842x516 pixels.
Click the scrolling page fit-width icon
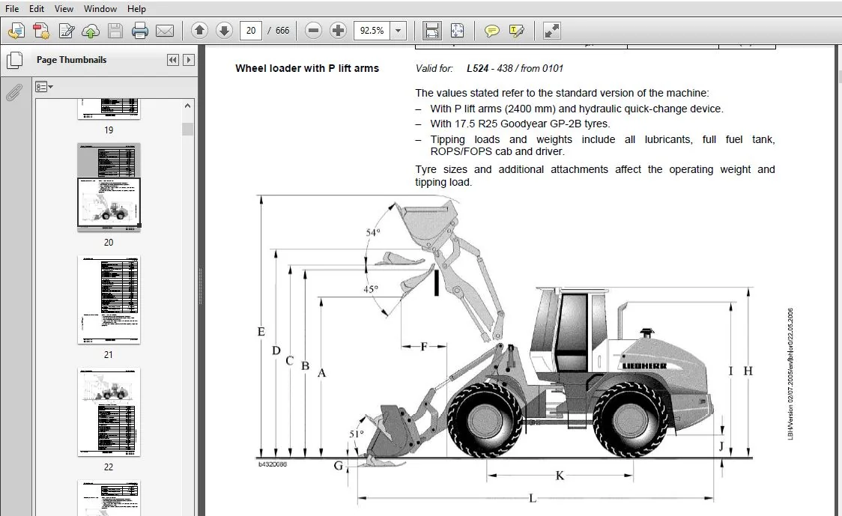tap(432, 31)
